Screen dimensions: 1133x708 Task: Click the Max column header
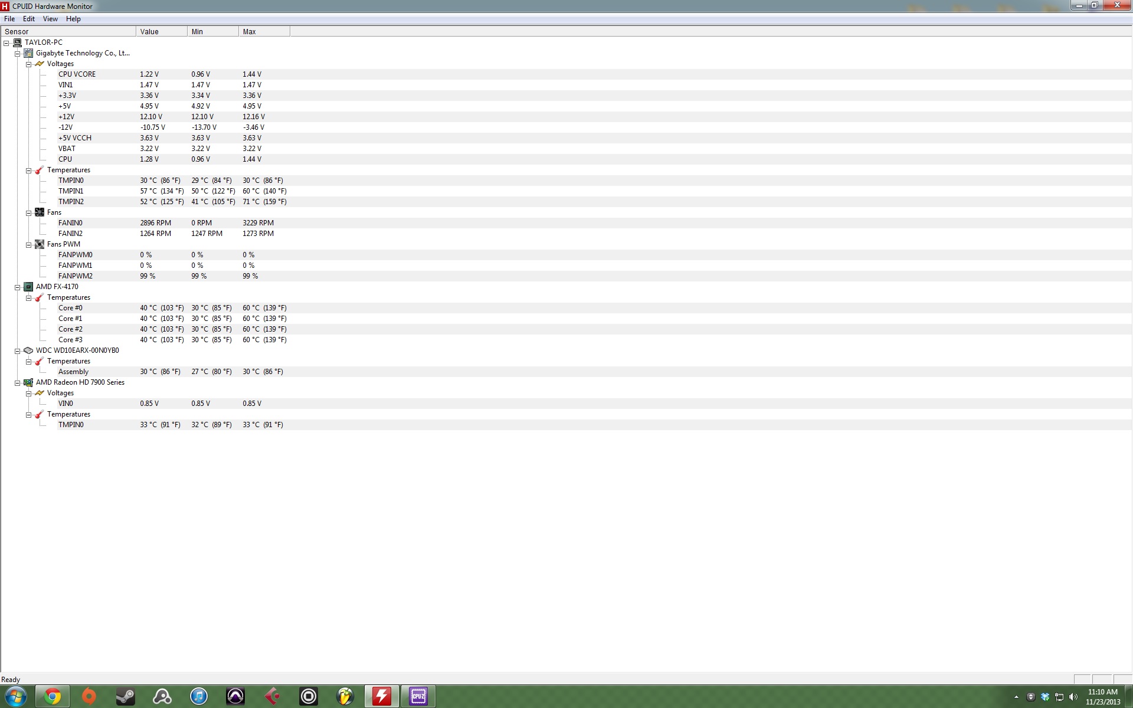tap(264, 31)
